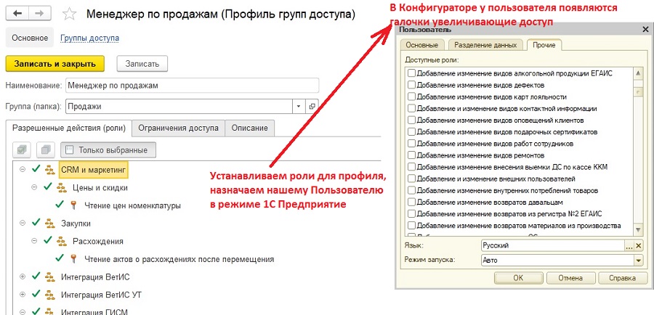Viewport: 654px width, 315px height.
Task: Click scrollbar down arrow in roles list
Action: point(638,229)
